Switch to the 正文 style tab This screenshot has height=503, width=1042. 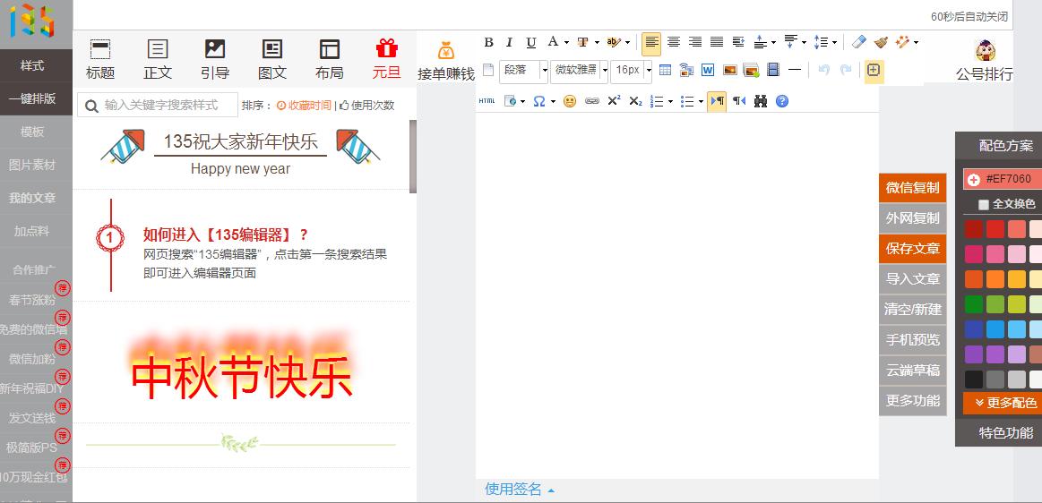(x=158, y=60)
